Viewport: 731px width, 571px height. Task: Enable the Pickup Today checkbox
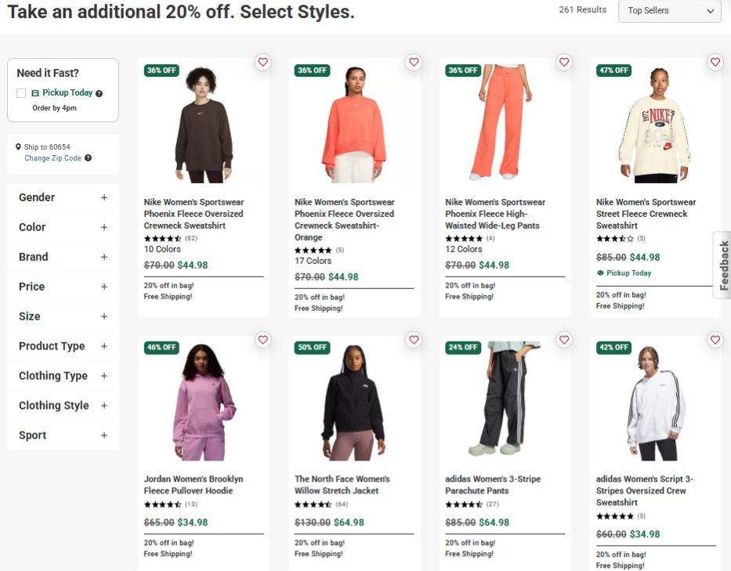[22, 93]
